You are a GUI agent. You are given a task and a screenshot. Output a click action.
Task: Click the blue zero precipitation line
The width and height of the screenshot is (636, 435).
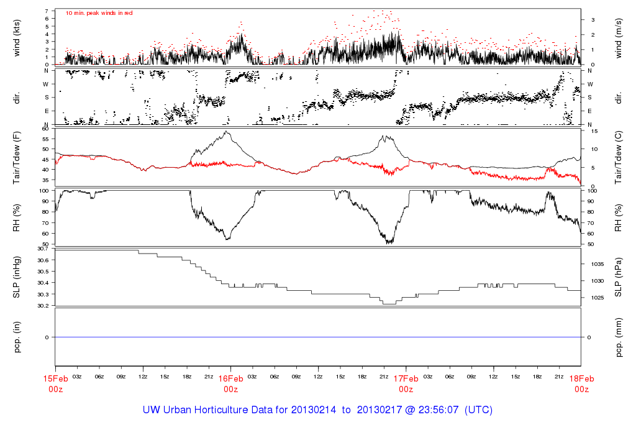(x=318, y=337)
